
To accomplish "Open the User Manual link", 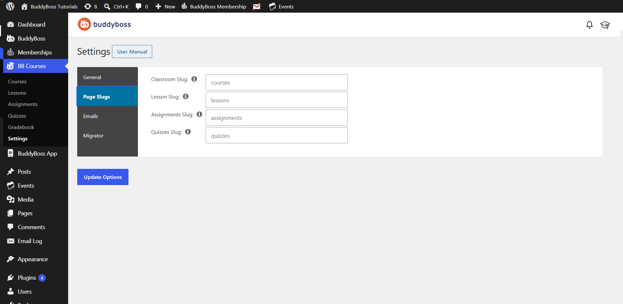I will coord(132,52).
